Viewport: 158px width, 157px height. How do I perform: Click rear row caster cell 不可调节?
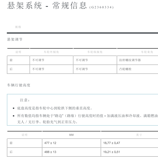82,69
